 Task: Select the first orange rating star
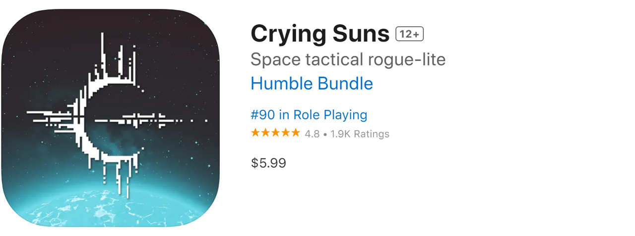click(255, 133)
